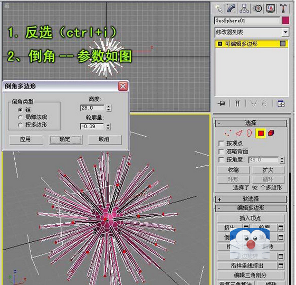Click the 循环 button
Viewport: 296px width, 285px height.
(268, 179)
